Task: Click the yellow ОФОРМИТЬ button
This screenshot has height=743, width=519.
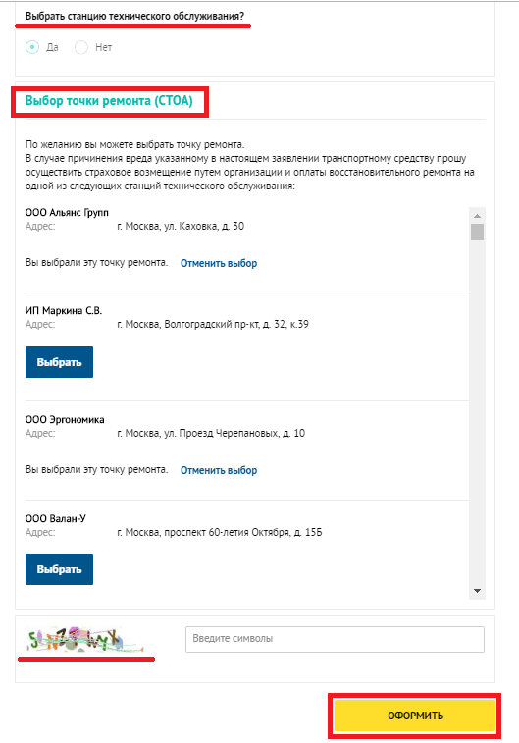Action: click(415, 716)
